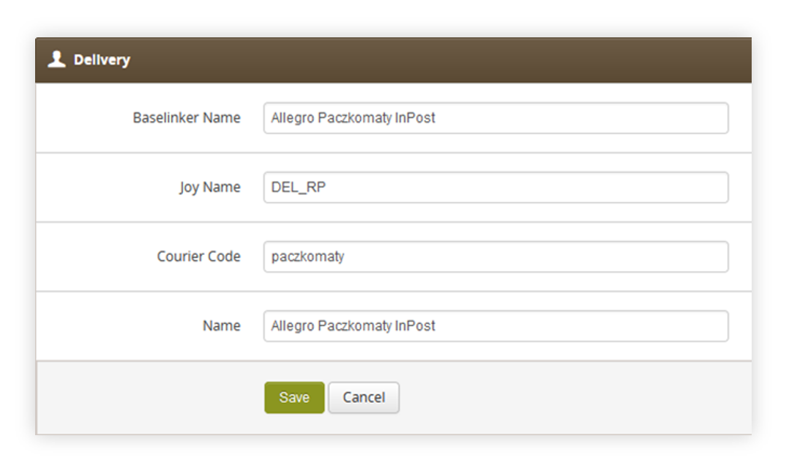Click the gray footer area beside Cancel
This screenshot has height=474, width=789.
click(574, 397)
